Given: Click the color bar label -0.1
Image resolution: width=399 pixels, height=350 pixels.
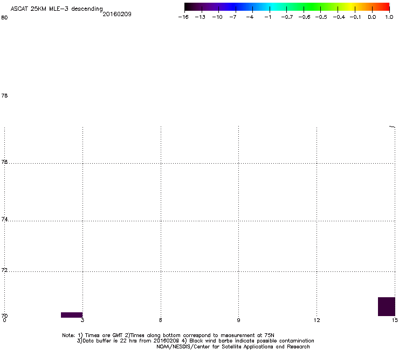Looking at the screenshot, I should 355,17.
